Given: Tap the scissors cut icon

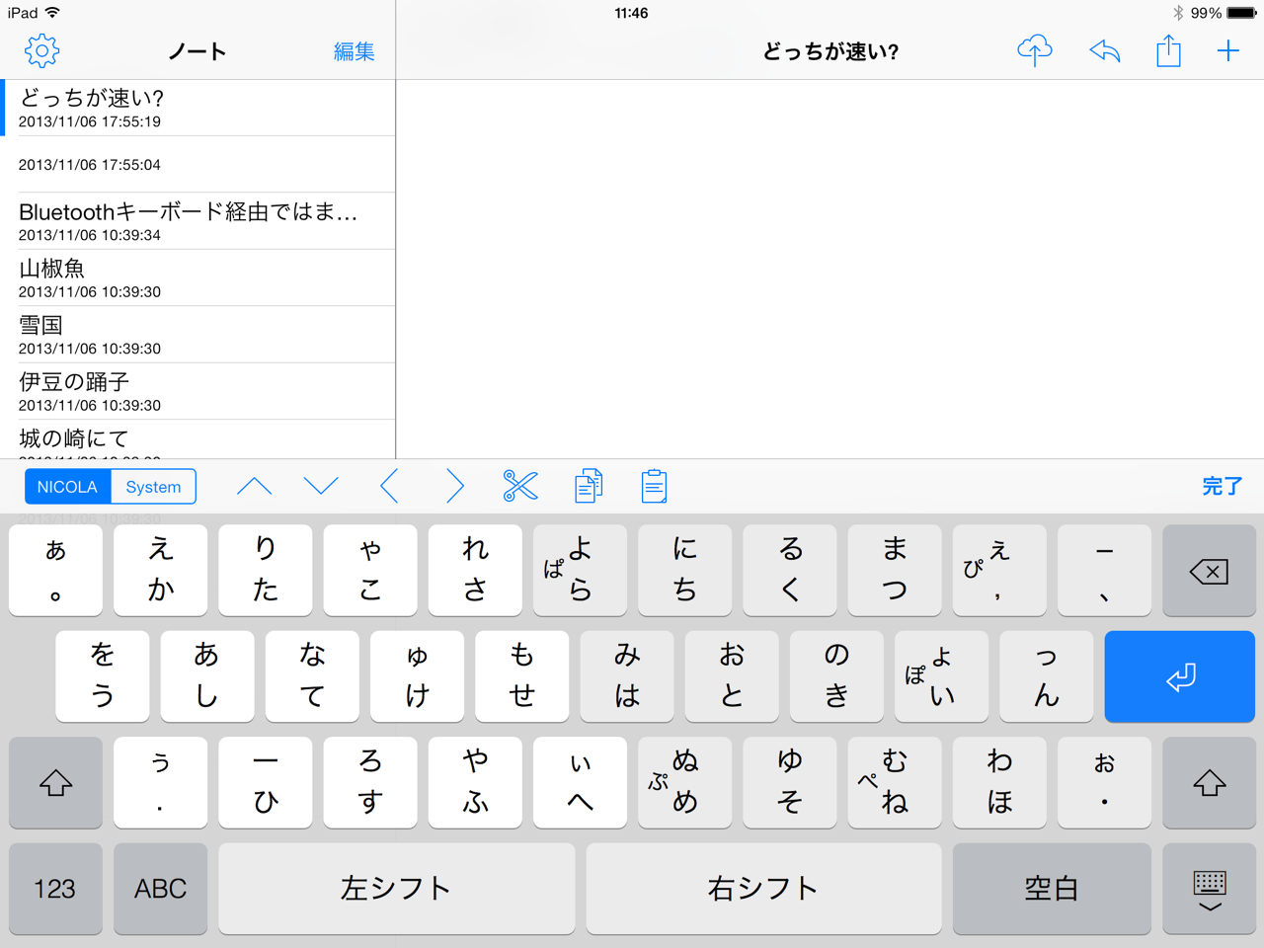Looking at the screenshot, I should [x=519, y=486].
